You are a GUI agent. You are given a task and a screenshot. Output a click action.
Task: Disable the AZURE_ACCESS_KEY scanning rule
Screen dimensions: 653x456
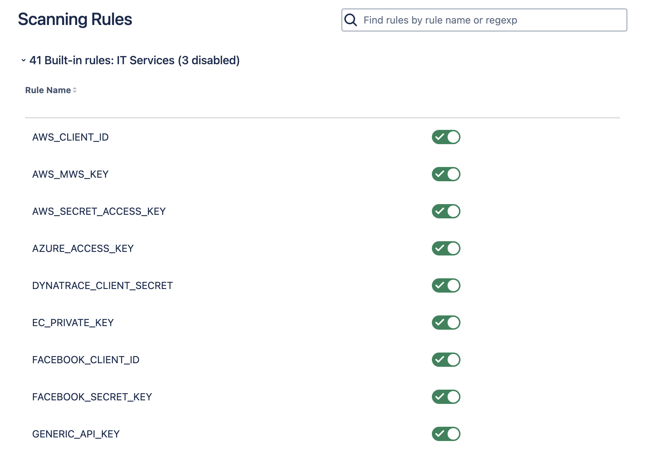(x=446, y=248)
